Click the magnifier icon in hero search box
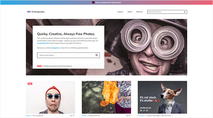This screenshot has width=213, height=118. point(97,55)
